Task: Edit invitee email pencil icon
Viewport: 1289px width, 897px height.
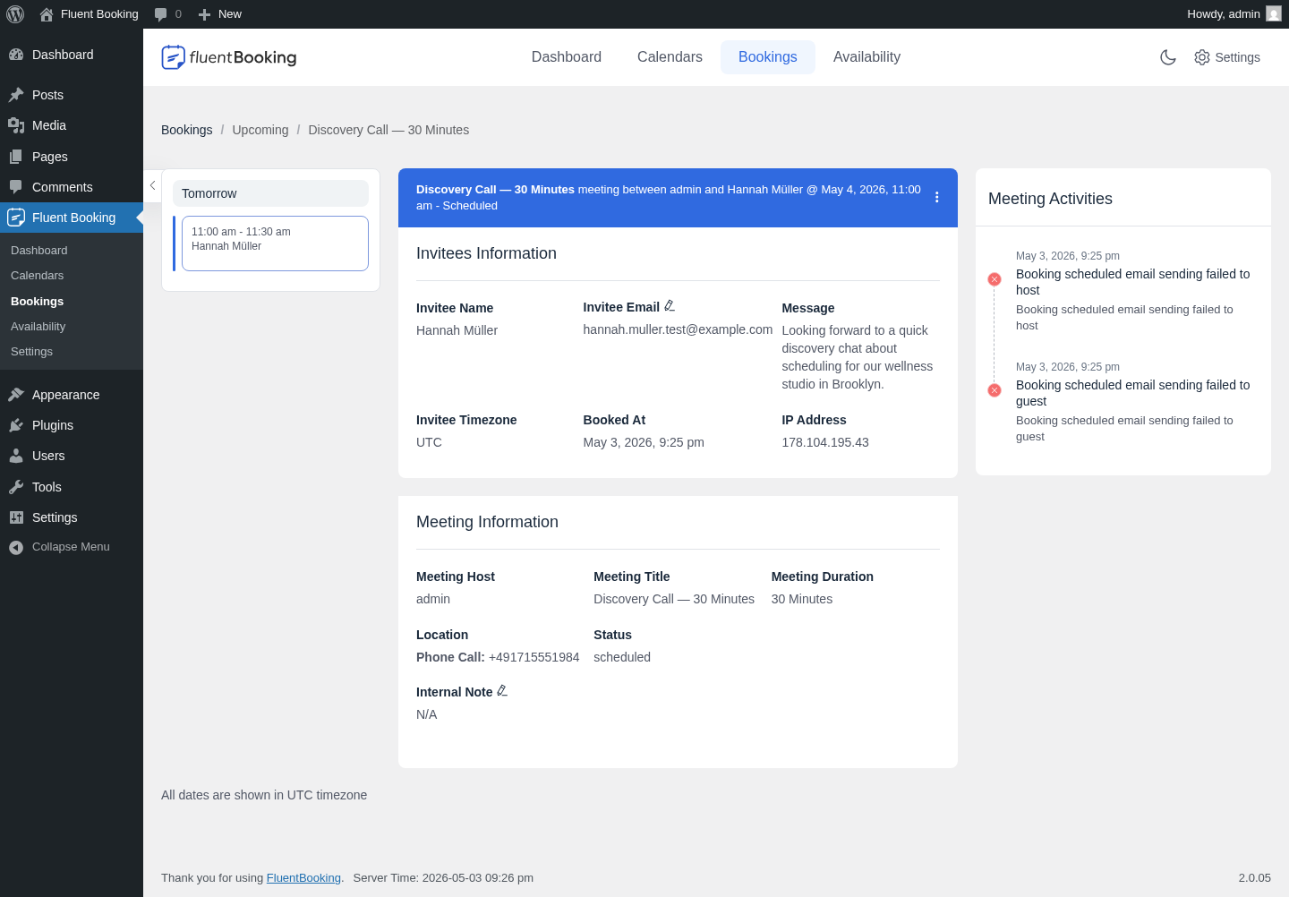Action: (670, 306)
